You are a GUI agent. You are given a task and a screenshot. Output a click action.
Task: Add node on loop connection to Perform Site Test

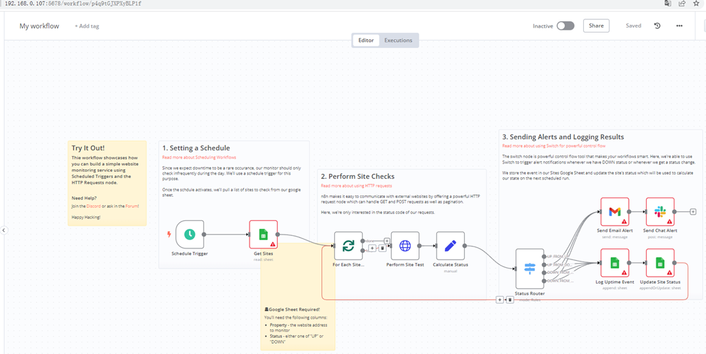pyautogui.click(x=372, y=248)
